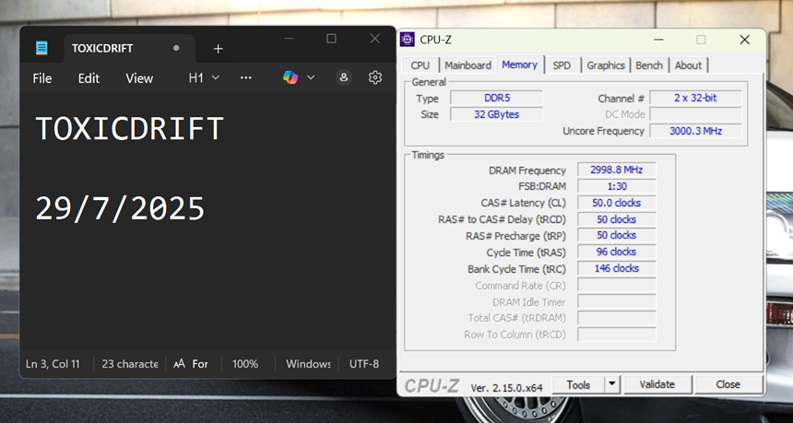Close CPU-Z with title bar X
This screenshot has height=423, width=793.
click(744, 40)
